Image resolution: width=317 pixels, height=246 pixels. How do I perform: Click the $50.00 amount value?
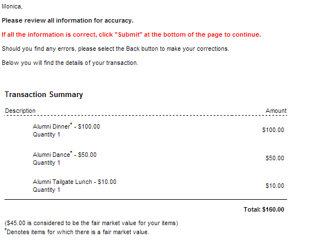(x=275, y=158)
